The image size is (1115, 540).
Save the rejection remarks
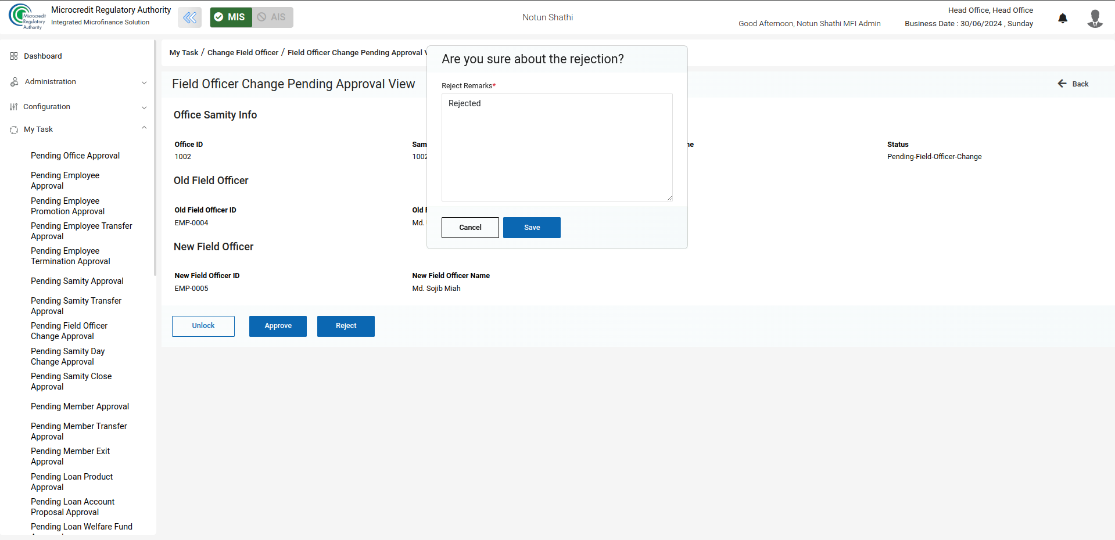point(531,228)
